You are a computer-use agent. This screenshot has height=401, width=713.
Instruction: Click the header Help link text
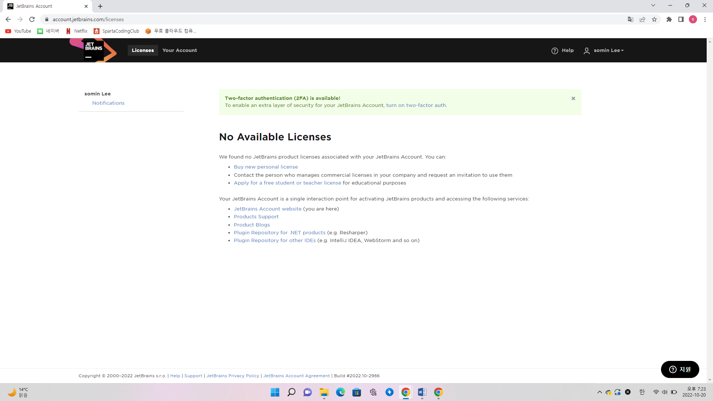(x=568, y=50)
